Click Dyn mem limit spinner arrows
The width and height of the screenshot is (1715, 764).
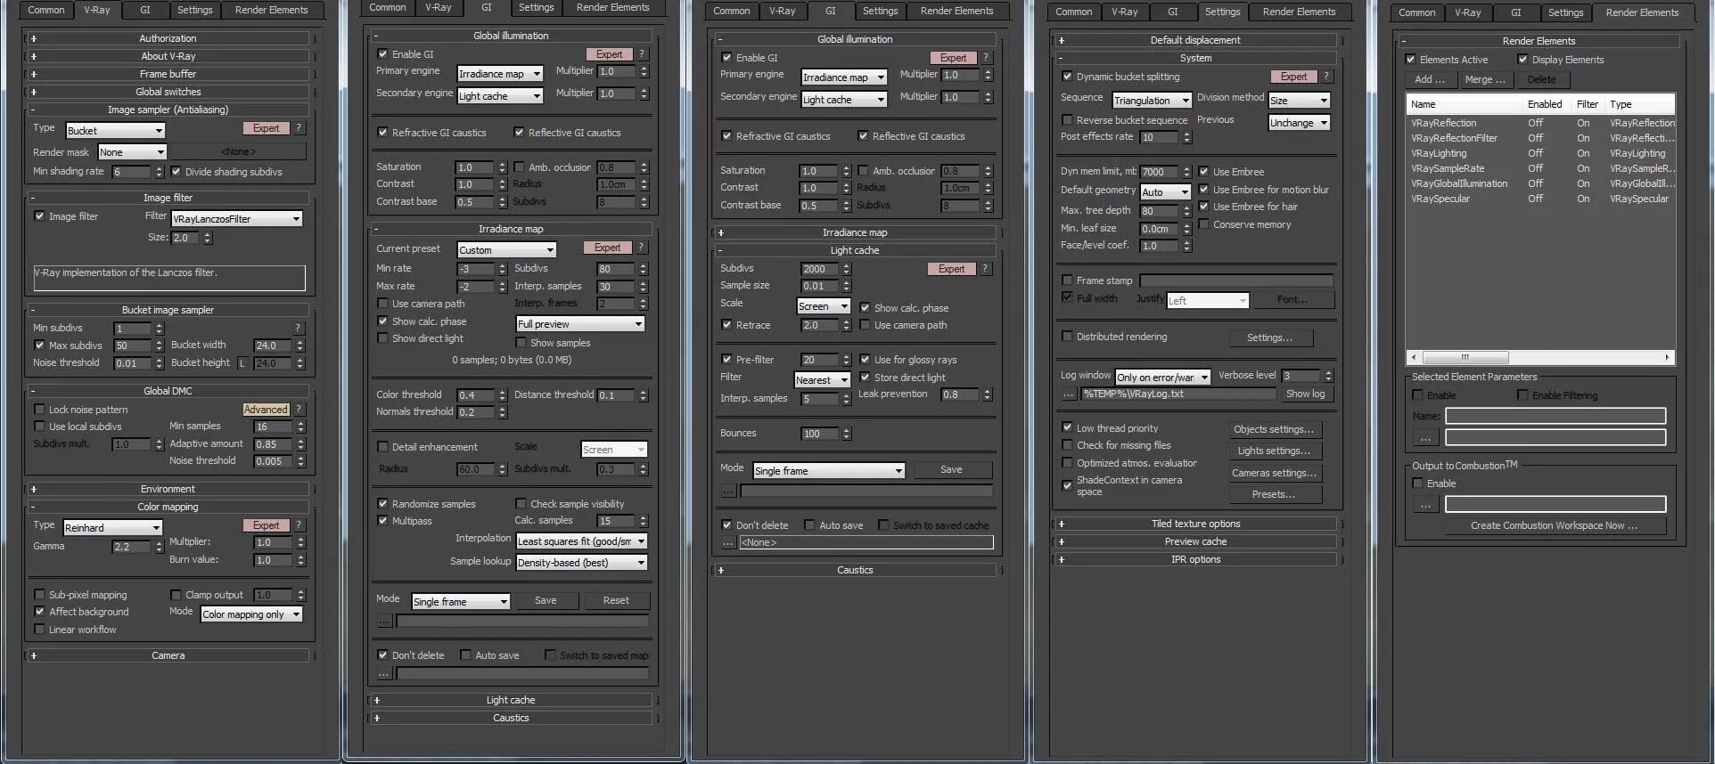tap(1186, 172)
